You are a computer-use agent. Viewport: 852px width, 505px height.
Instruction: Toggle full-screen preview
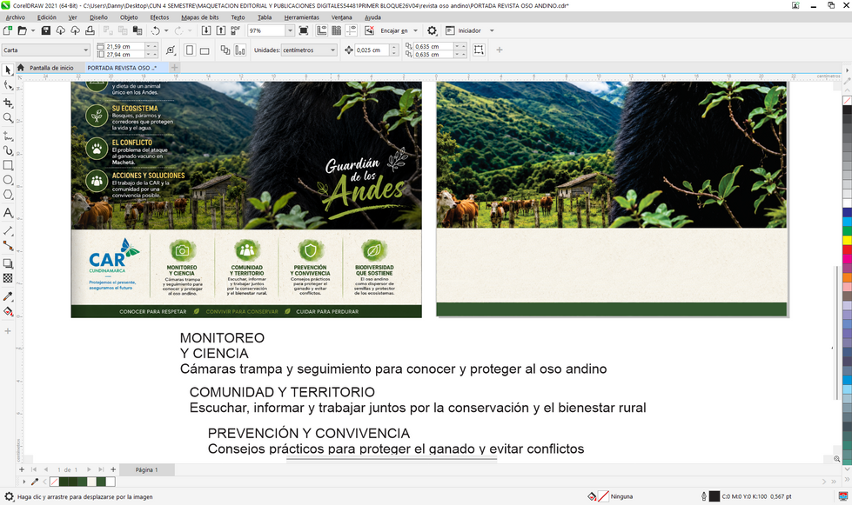[304, 31]
